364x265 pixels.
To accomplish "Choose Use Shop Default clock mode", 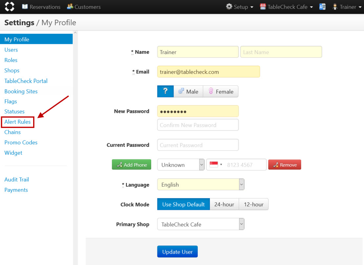I will tap(183, 204).
